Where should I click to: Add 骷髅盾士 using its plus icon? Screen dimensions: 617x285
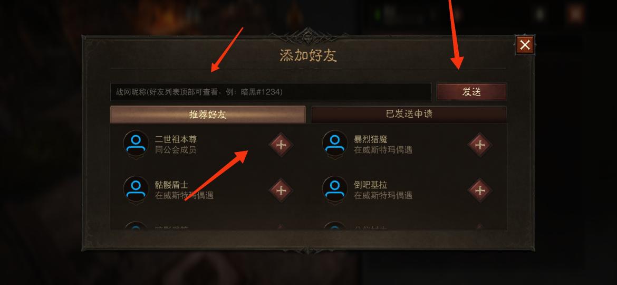point(281,191)
